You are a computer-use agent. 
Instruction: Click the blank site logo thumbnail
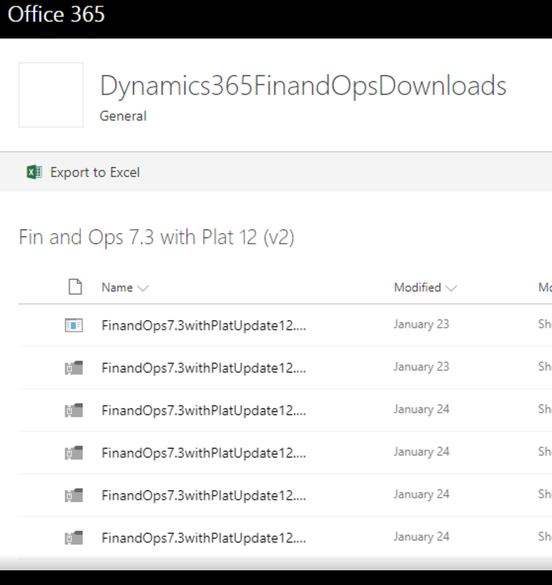pos(51,95)
